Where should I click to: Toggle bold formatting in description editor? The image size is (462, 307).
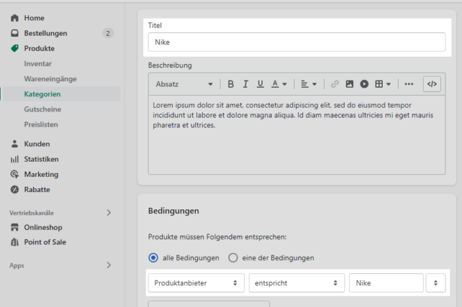(231, 85)
